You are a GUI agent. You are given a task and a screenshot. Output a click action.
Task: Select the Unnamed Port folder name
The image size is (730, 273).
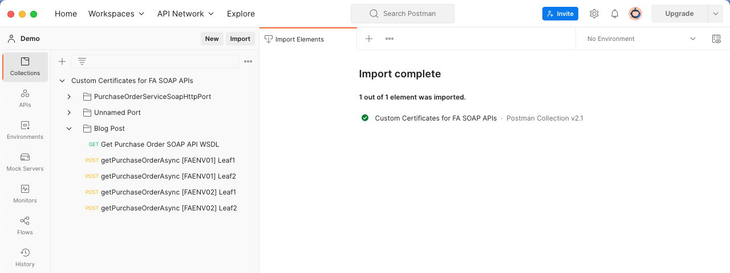[x=117, y=113]
